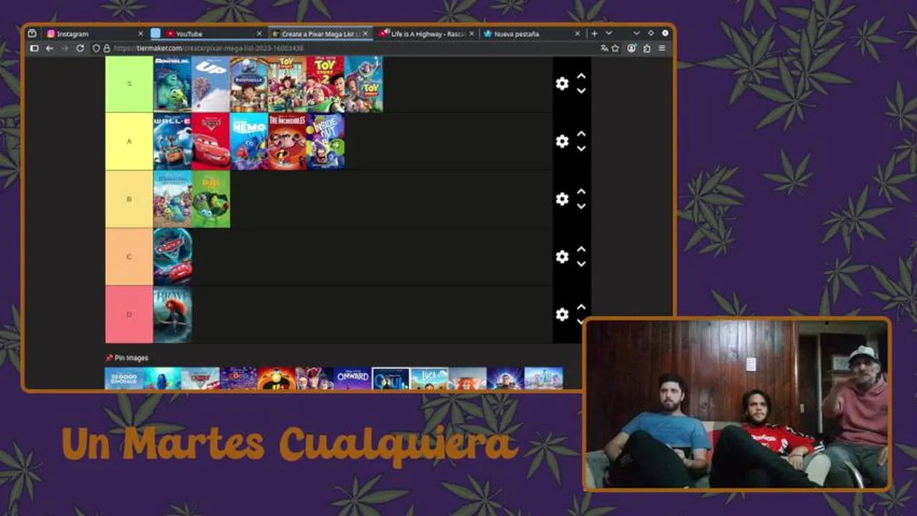Pick Luca from the image pool
Viewport: 917px width, 516px height.
pyautogui.click(x=429, y=378)
